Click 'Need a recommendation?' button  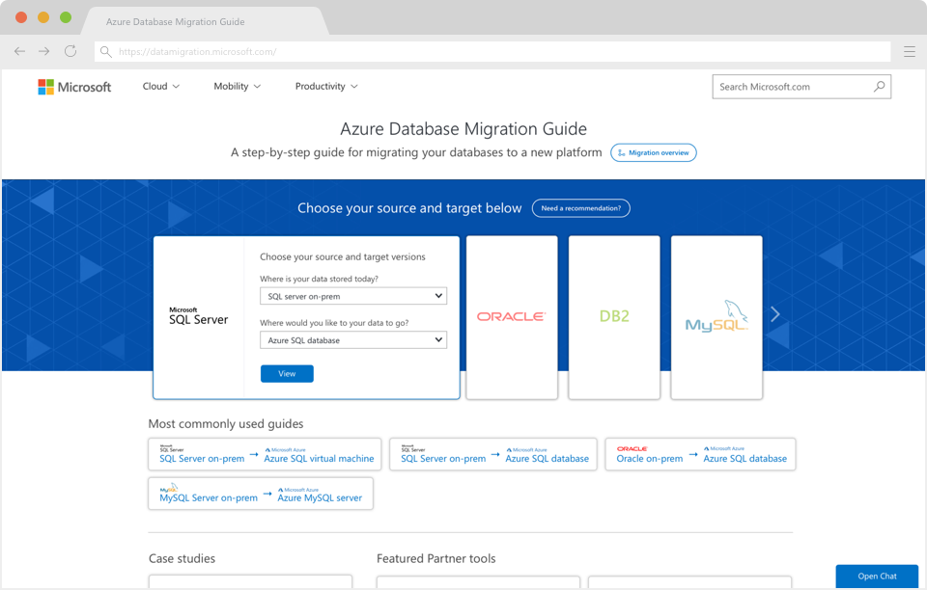pos(581,208)
